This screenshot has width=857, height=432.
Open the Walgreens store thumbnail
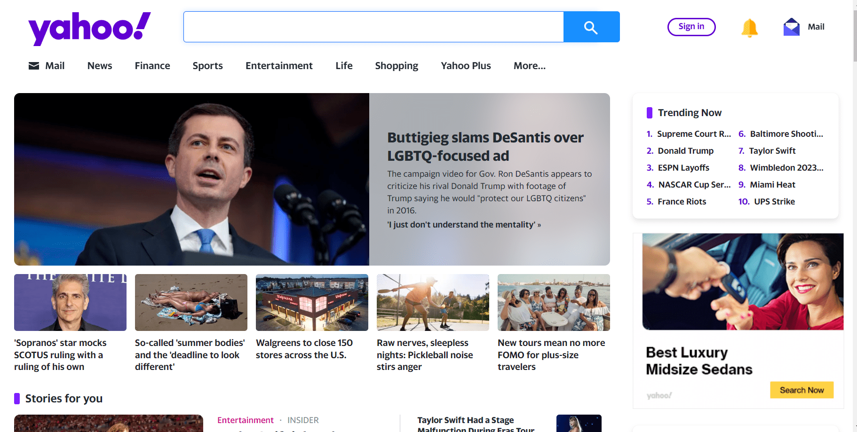tap(312, 302)
